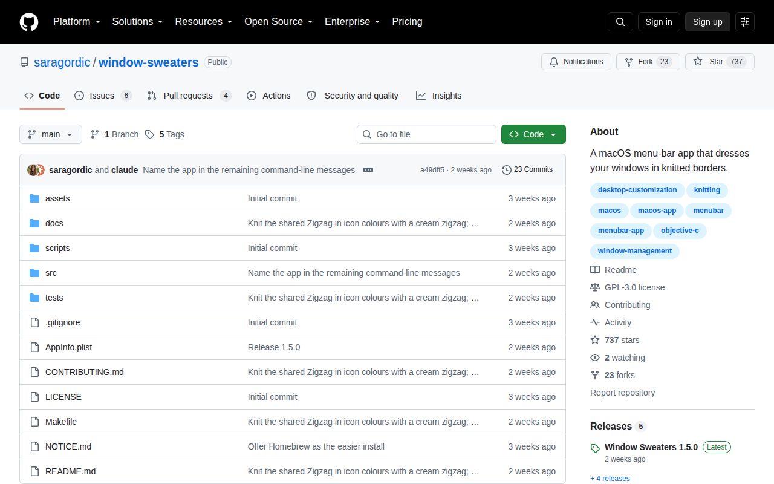
Task: Expand the Solutions menu in header
Action: coord(137,22)
